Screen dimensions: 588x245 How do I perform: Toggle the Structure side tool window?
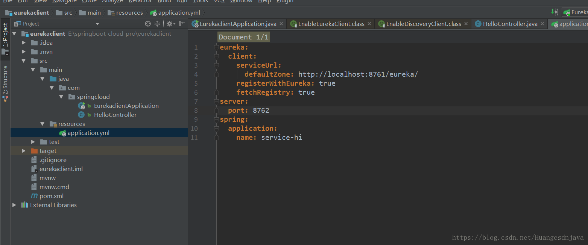click(x=5, y=80)
